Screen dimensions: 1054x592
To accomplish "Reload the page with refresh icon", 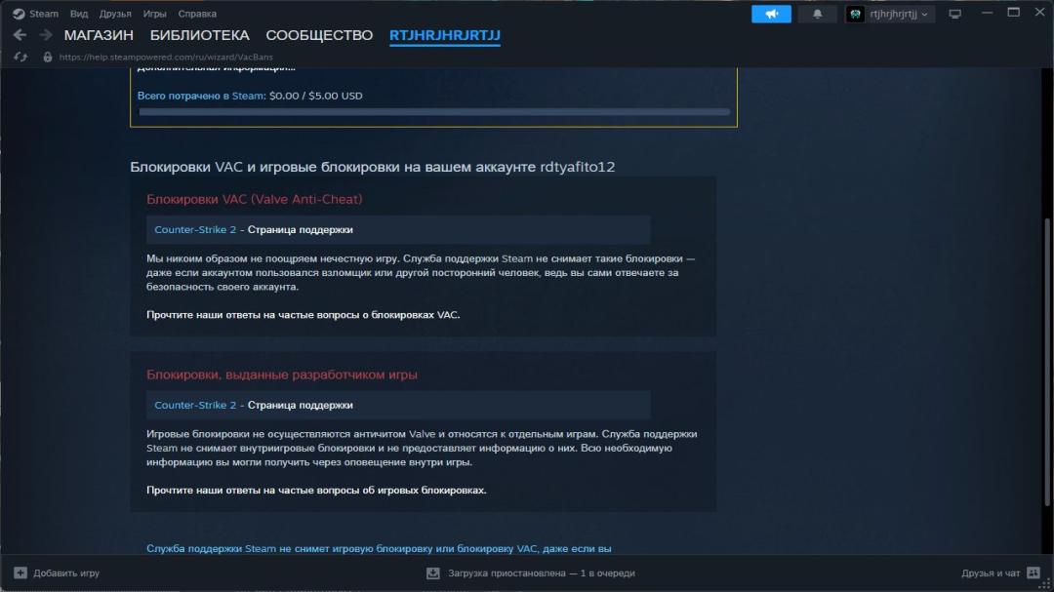I will [20, 58].
